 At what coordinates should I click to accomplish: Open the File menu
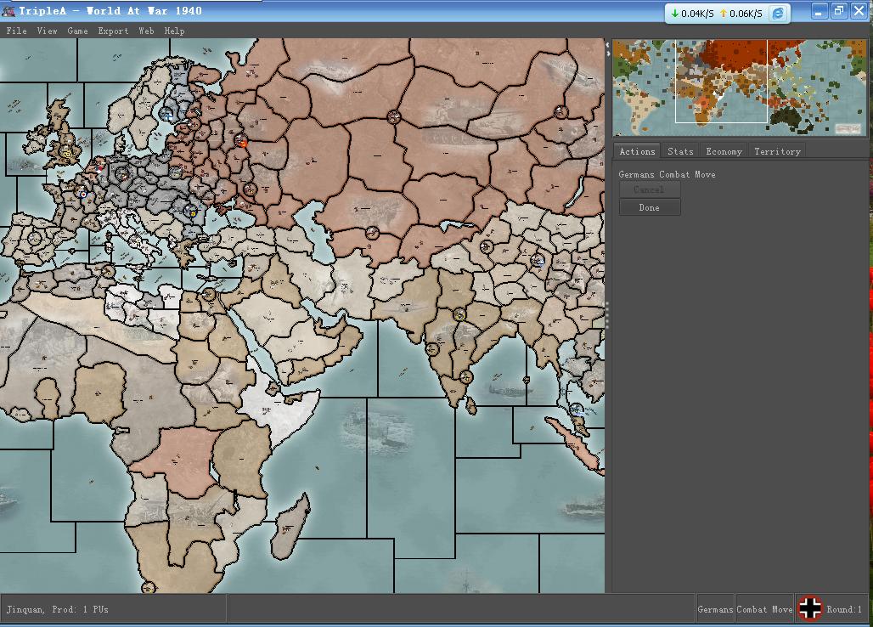click(17, 31)
